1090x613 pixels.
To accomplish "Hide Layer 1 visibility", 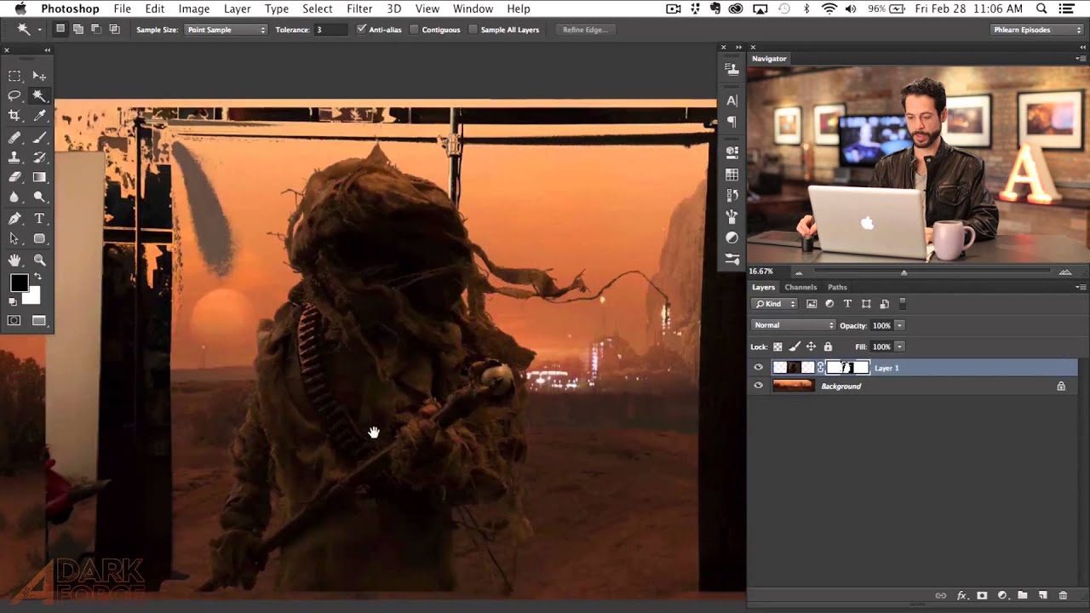I will (x=759, y=368).
